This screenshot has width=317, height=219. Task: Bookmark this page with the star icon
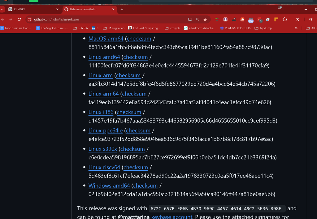205,20
